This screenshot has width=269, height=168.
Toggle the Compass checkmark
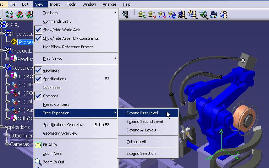[38, 96]
